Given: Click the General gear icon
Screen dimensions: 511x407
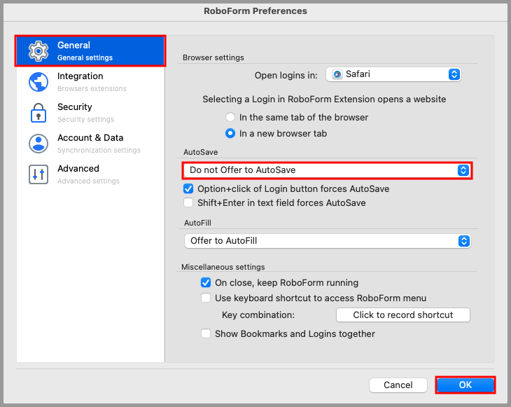Looking at the screenshot, I should 38,51.
